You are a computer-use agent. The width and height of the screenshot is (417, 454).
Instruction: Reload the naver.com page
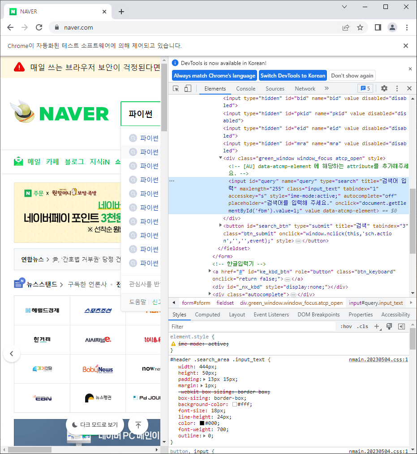pyautogui.click(x=39, y=27)
